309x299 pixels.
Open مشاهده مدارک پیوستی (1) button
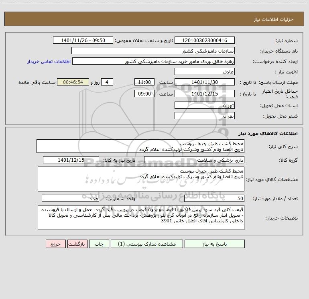147,244
